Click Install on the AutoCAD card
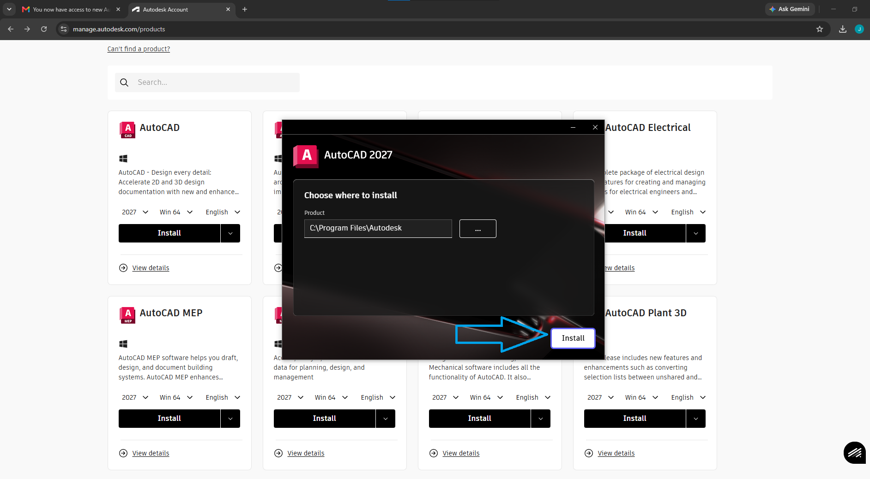This screenshot has width=870, height=479. coord(169,233)
